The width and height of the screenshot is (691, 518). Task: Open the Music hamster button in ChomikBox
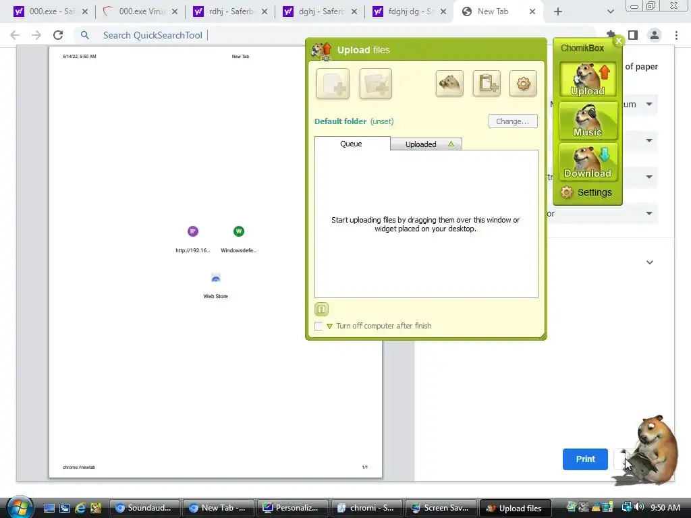[x=588, y=121]
